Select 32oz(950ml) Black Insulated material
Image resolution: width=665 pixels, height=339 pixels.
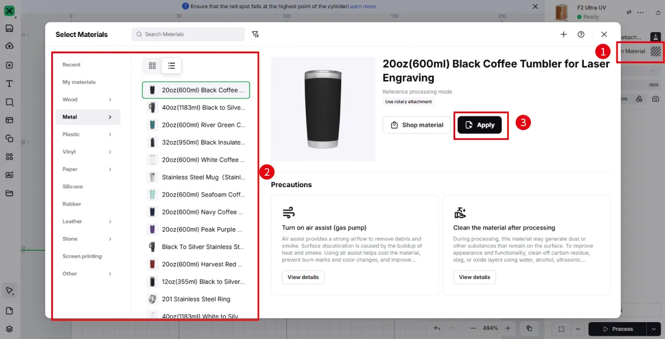point(196,143)
